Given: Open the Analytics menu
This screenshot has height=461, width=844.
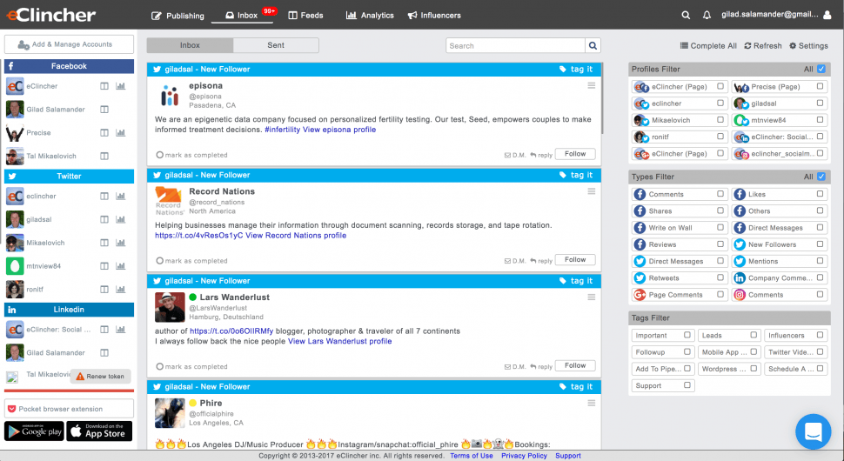Looking at the screenshot, I should point(370,16).
